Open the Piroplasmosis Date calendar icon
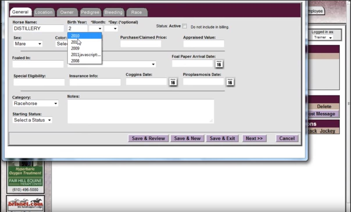Viewport: 351px width, 212px height. click(230, 82)
